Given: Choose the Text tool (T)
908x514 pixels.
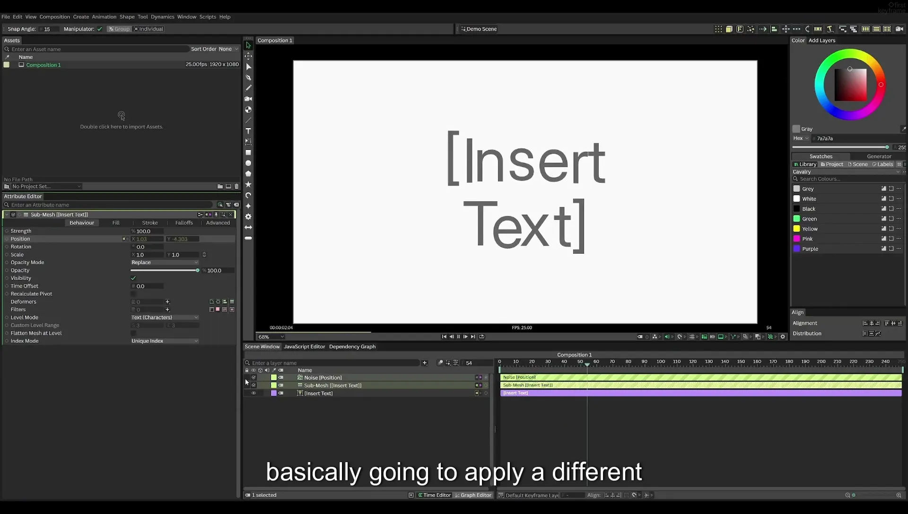Looking at the screenshot, I should pos(248,131).
